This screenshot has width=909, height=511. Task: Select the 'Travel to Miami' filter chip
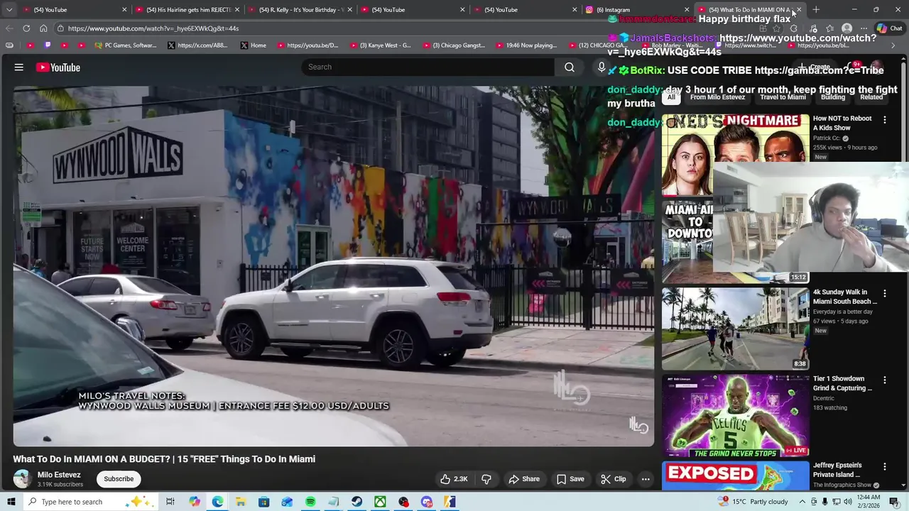tap(783, 97)
